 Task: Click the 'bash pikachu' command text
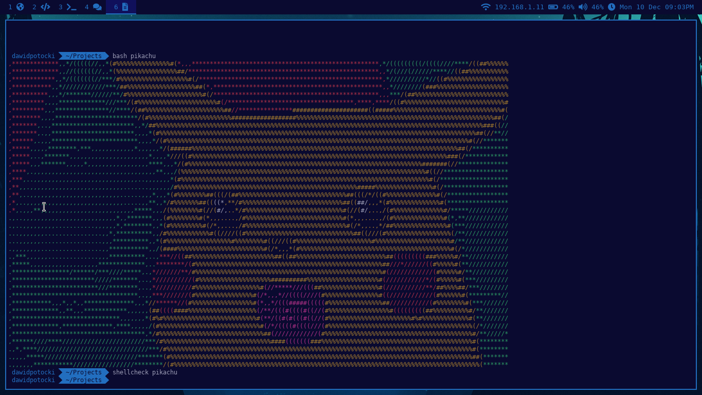click(x=134, y=56)
